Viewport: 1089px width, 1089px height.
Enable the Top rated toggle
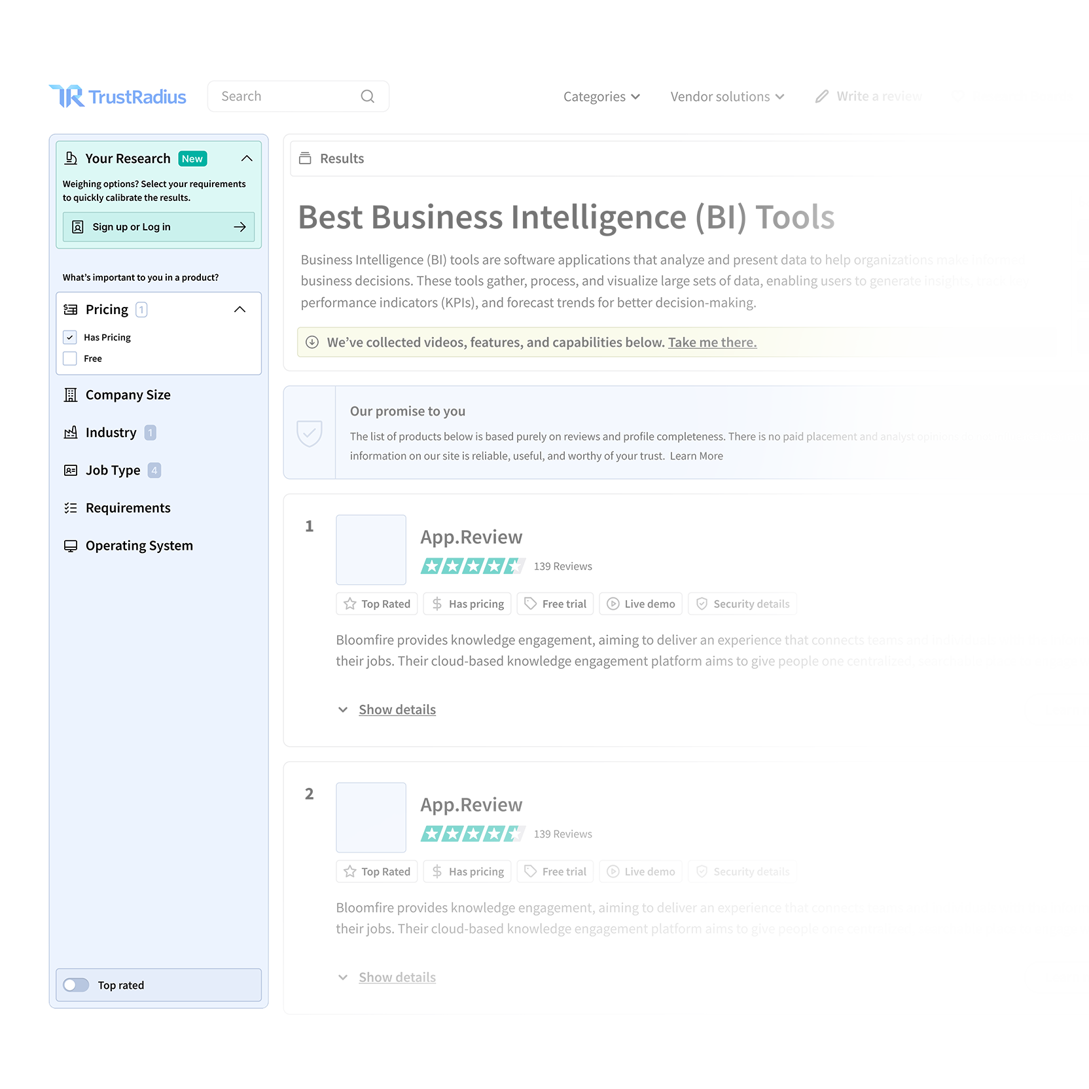[77, 985]
